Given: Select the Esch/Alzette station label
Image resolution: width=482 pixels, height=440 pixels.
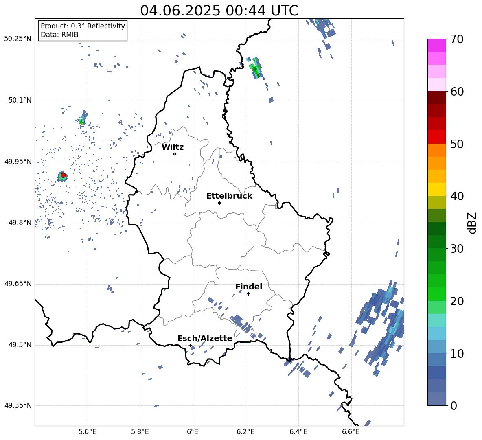Looking at the screenshot, I should coord(205,338).
